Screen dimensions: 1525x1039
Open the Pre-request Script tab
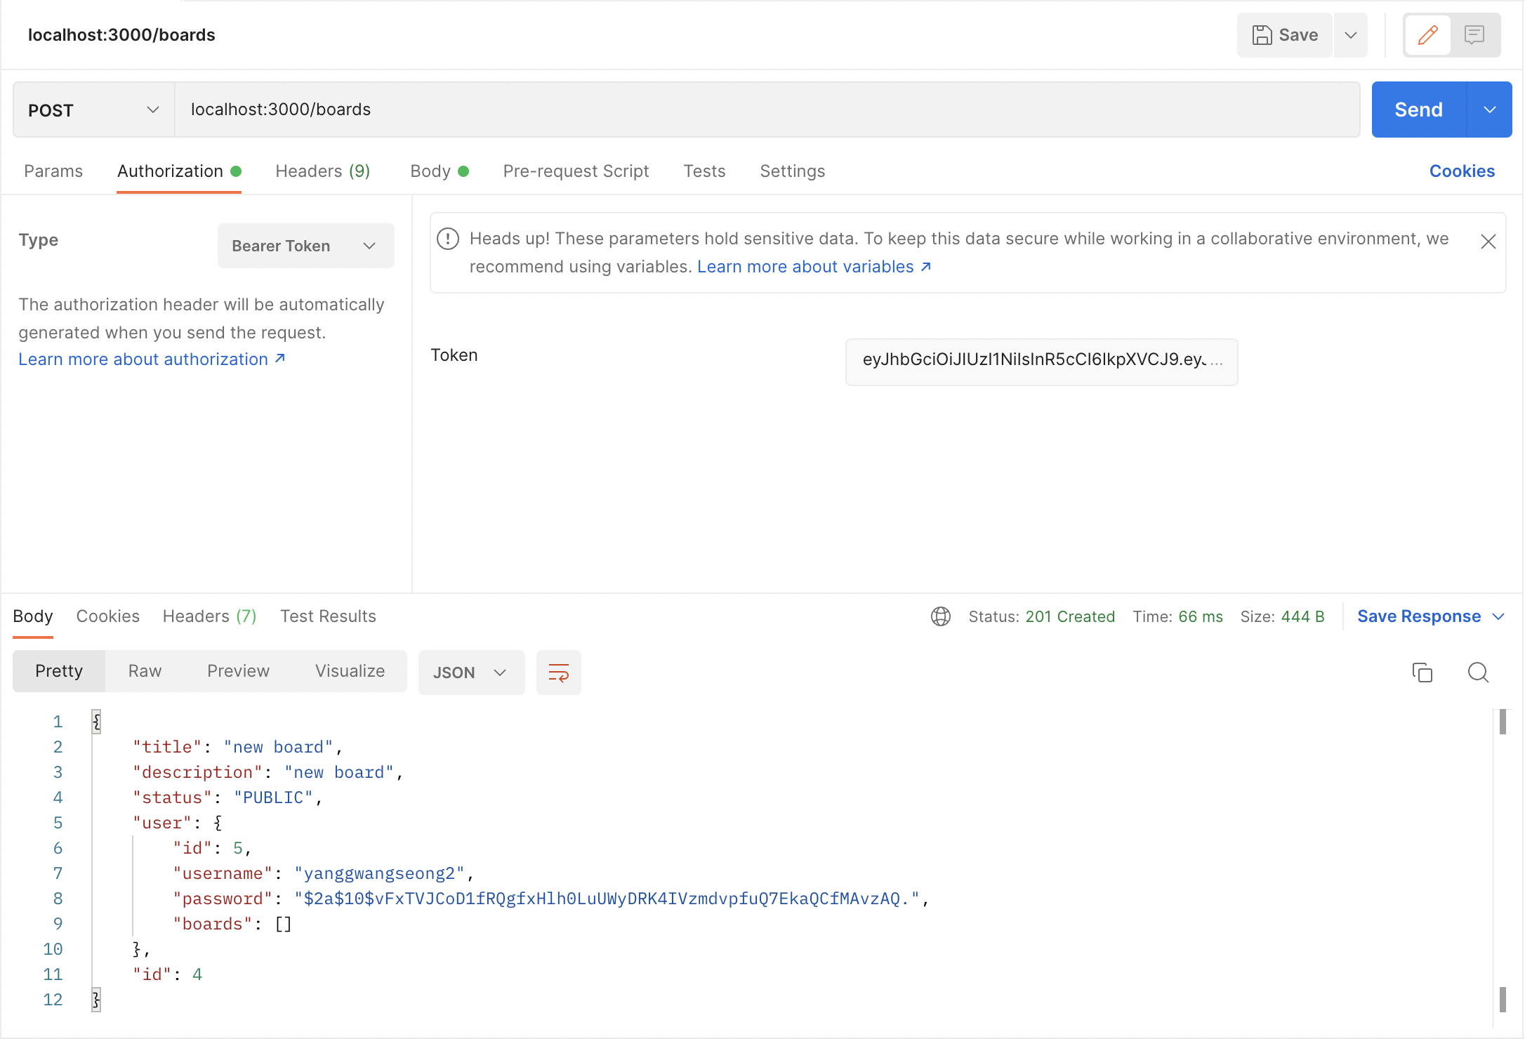click(576, 171)
